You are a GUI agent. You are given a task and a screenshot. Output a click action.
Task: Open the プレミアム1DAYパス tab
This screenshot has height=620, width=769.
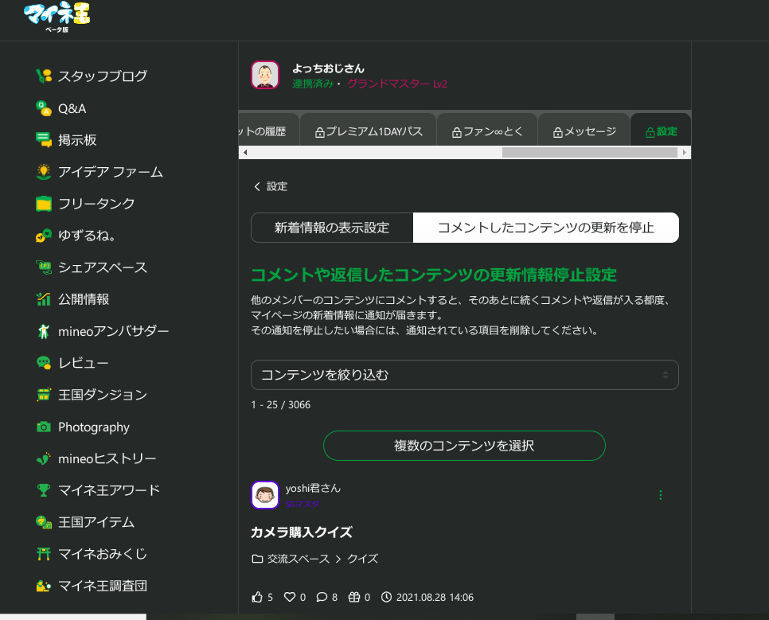pyautogui.click(x=369, y=131)
